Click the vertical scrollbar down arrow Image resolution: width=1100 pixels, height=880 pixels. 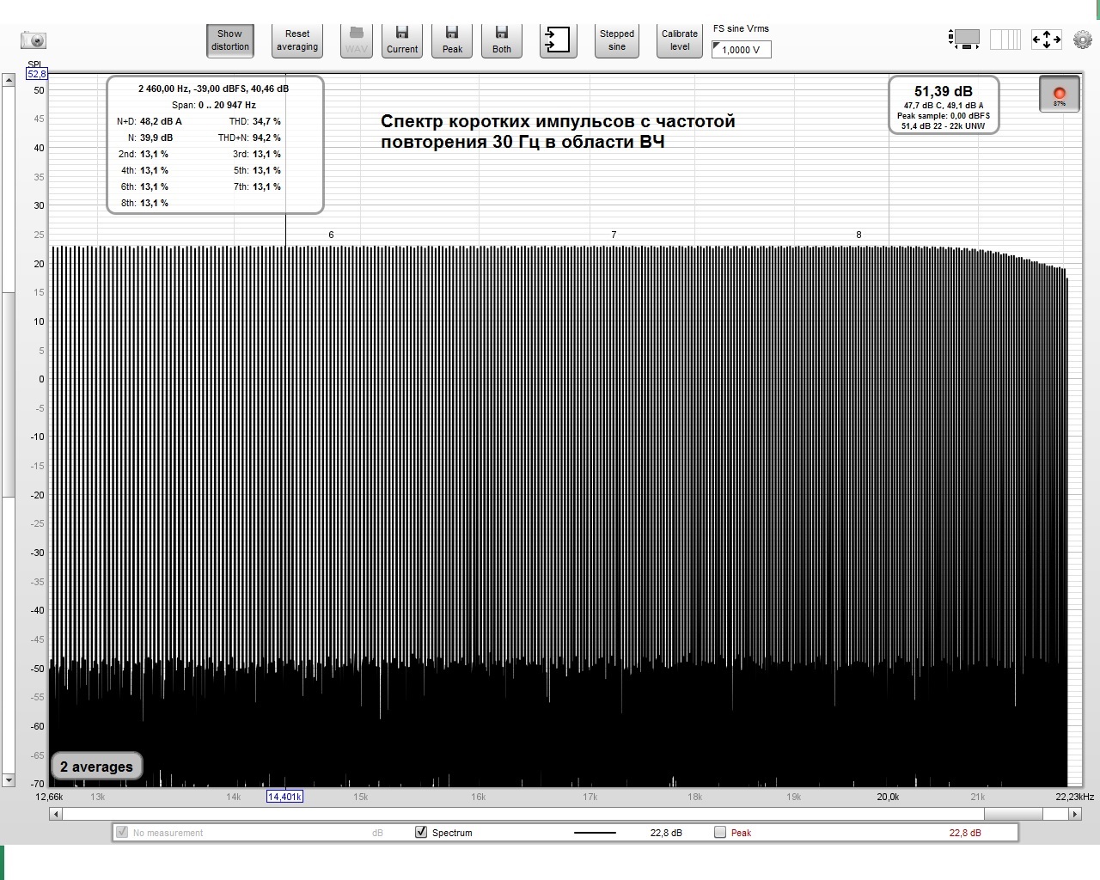pyautogui.click(x=9, y=780)
